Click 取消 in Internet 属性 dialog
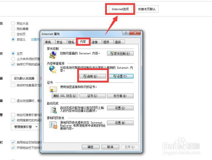Viewport: 212px width, 160px height. [110, 147]
